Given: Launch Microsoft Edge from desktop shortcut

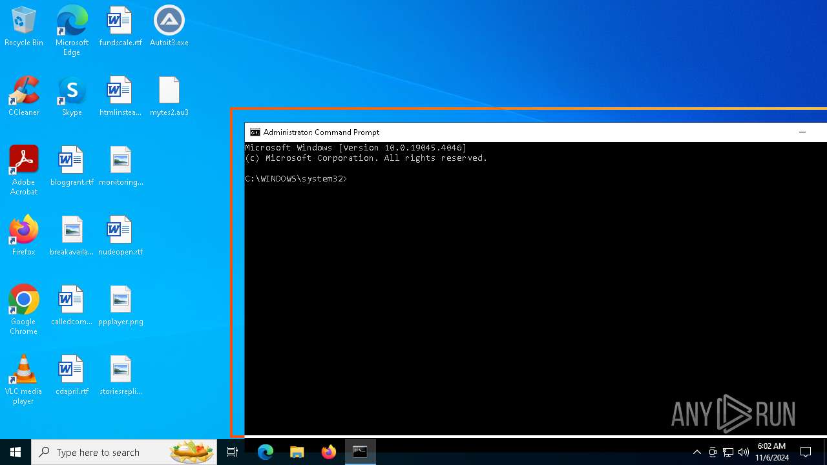Looking at the screenshot, I should coord(72,31).
